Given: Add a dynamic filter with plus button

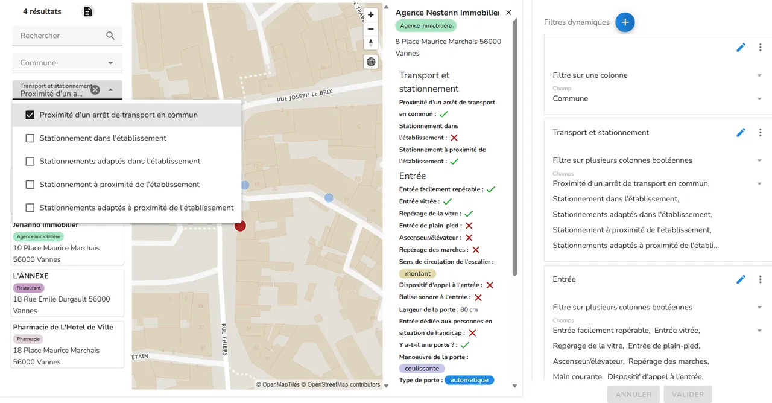Looking at the screenshot, I should coord(625,22).
